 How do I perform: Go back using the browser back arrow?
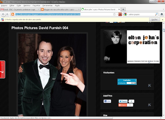click(x=3, y=14)
